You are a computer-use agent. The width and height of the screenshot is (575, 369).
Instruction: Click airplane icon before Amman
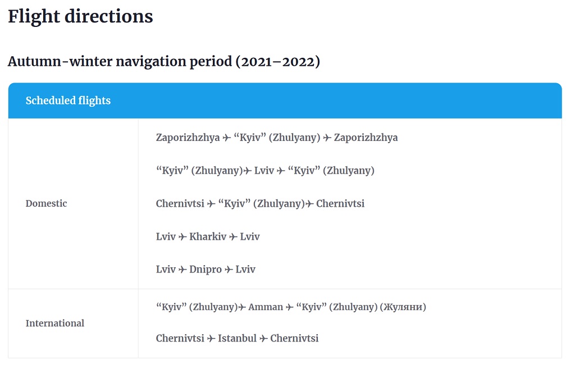point(242,307)
